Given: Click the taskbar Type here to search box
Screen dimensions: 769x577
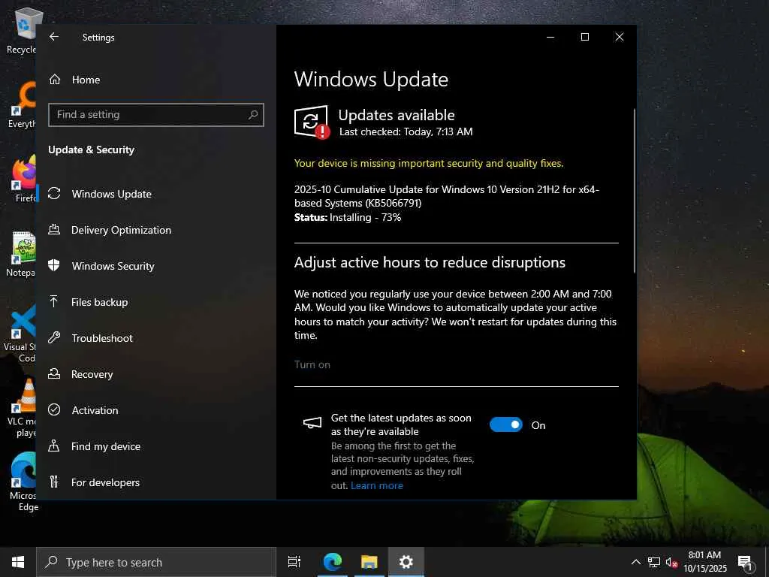Looking at the screenshot, I should (156, 562).
